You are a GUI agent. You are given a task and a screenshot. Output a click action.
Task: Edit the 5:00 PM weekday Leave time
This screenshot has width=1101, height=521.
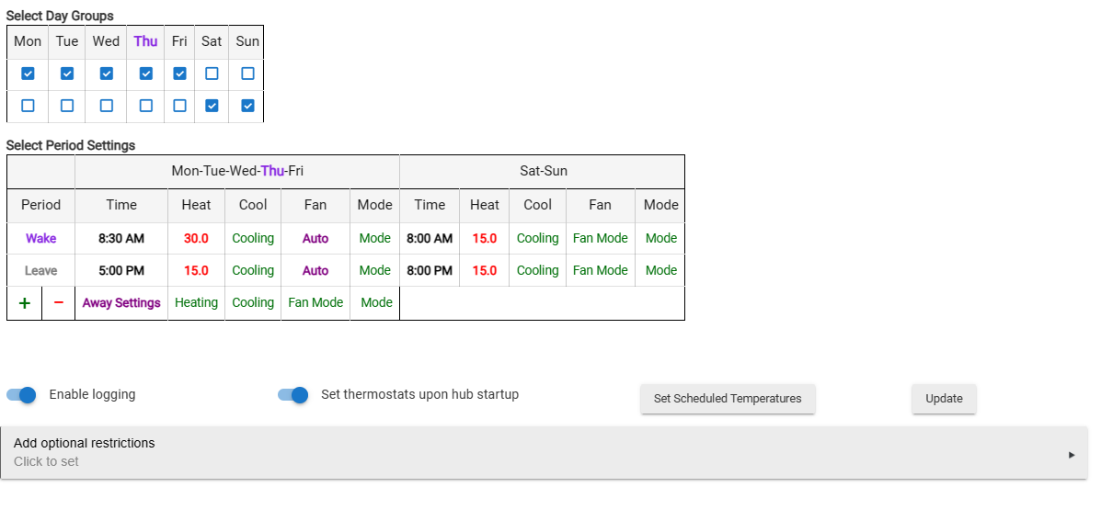coord(121,271)
